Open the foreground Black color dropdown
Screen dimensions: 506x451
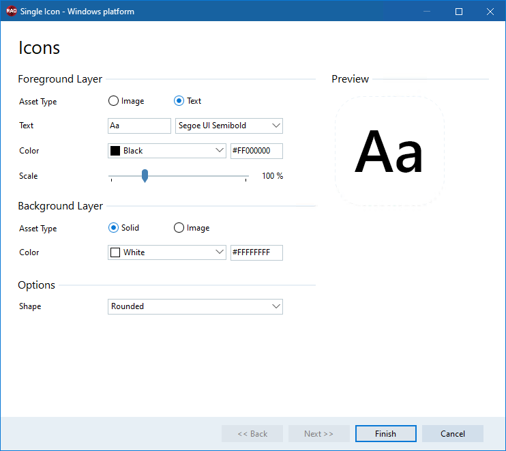[x=167, y=151]
